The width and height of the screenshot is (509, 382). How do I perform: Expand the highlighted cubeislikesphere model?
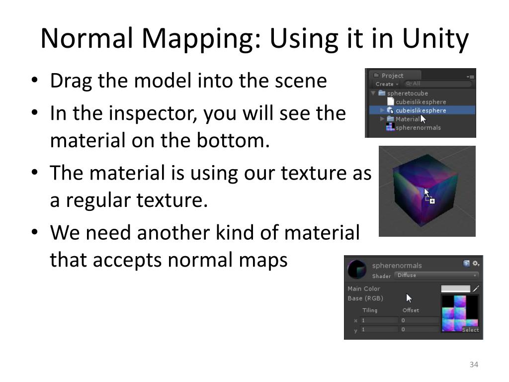coord(382,110)
